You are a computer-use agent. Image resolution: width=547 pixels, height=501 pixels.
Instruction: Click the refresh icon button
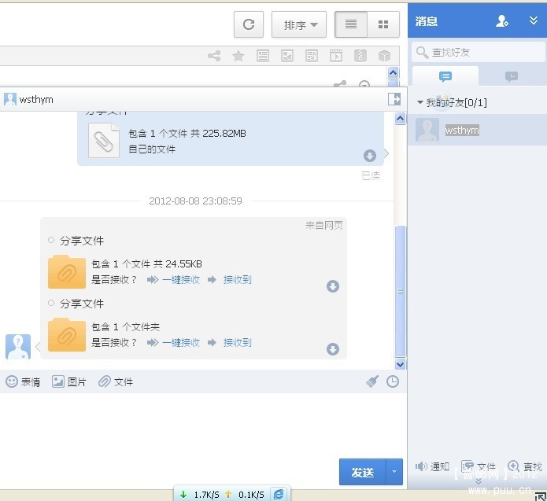(x=249, y=24)
